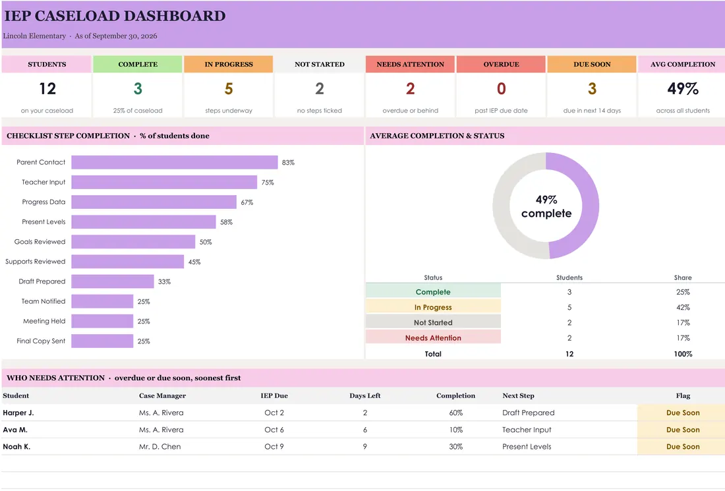Select the Lincoln Elementary date subtitle
This screenshot has width=725, height=491.
tap(80, 36)
